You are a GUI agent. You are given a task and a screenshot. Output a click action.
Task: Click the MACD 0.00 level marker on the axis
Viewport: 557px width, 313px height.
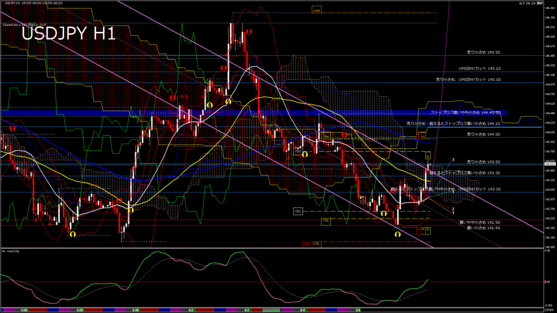[x=547, y=282]
